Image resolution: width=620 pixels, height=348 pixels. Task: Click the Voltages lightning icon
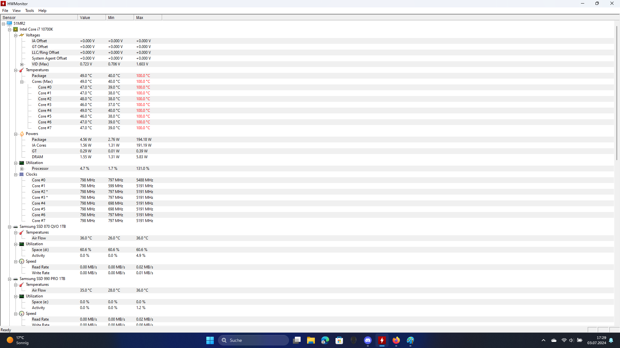tap(22, 35)
